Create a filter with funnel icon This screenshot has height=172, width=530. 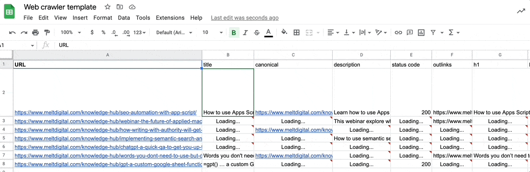[x=433, y=33]
